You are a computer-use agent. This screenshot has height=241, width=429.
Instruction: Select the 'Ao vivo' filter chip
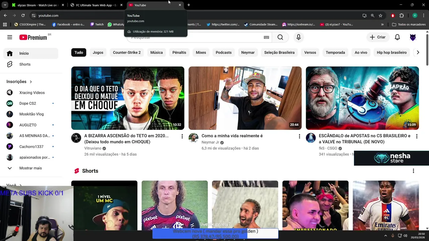tap(361, 53)
